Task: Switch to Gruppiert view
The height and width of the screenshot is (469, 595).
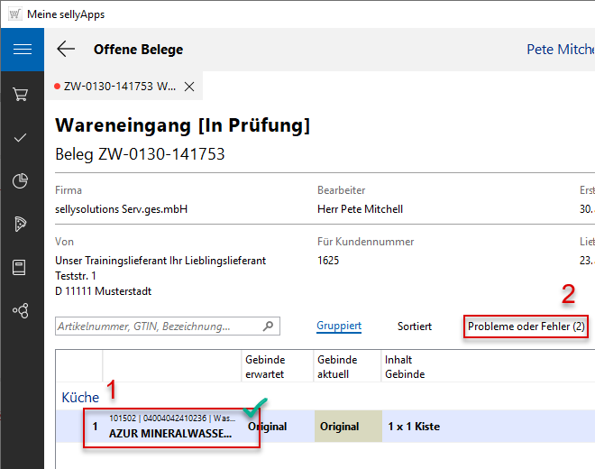Action: (339, 326)
